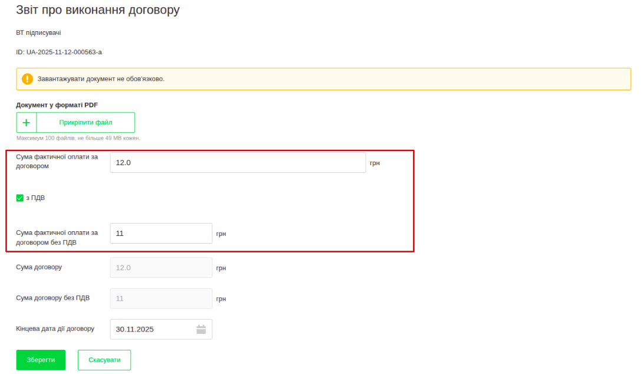The height and width of the screenshot is (374, 643).
Task: Click the disabled "Сума договору" field
Action: coord(161,268)
